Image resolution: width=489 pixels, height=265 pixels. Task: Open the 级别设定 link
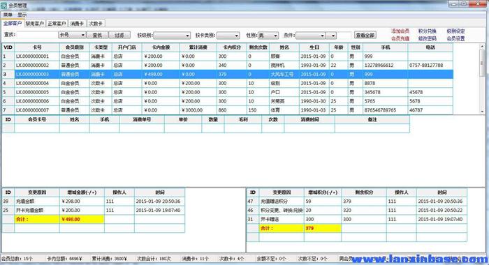click(x=455, y=31)
